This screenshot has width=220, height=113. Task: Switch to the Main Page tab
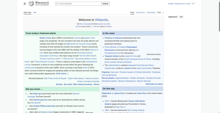pos(27,12)
